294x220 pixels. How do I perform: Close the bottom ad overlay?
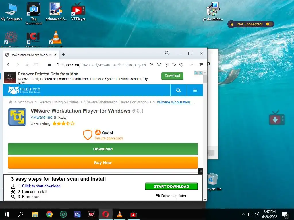coord(200,171)
